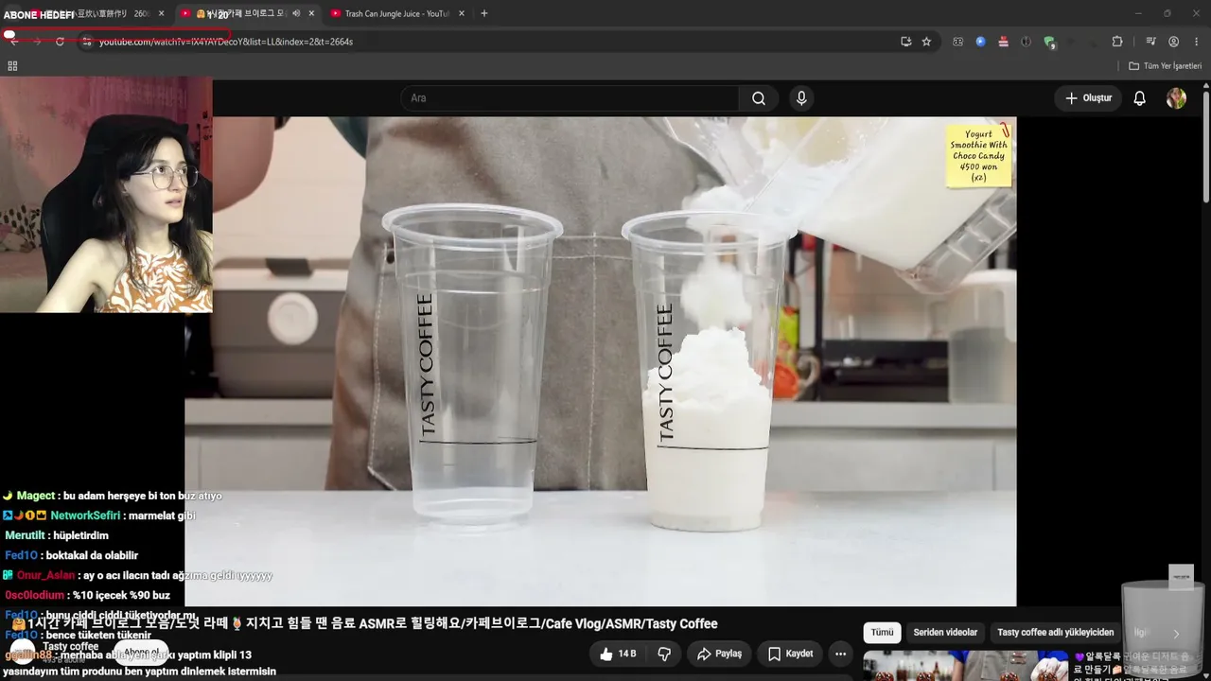The image size is (1211, 681).
Task: Share the video with Paylaş
Action: coord(719,654)
